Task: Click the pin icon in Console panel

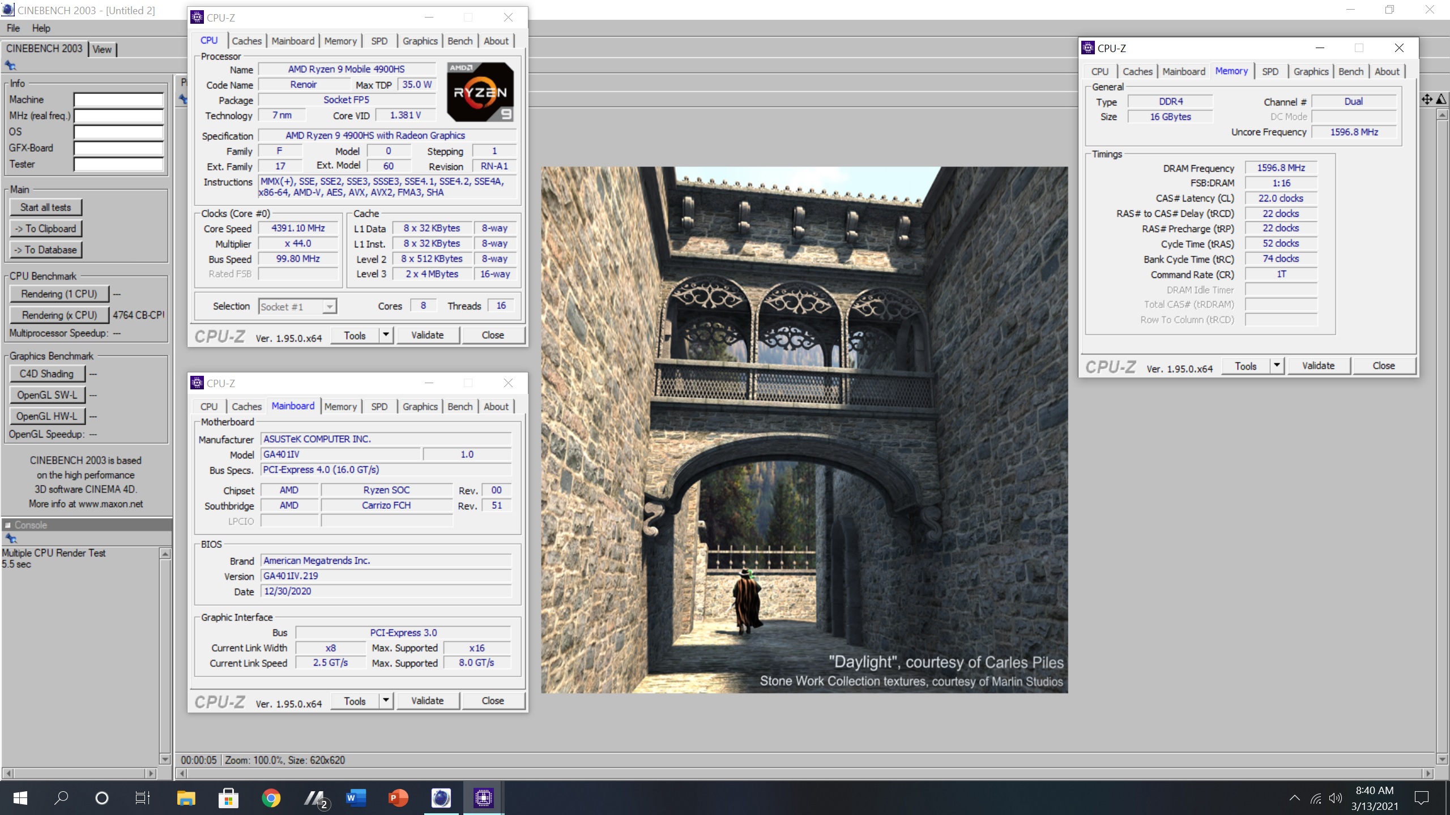Action: point(10,538)
